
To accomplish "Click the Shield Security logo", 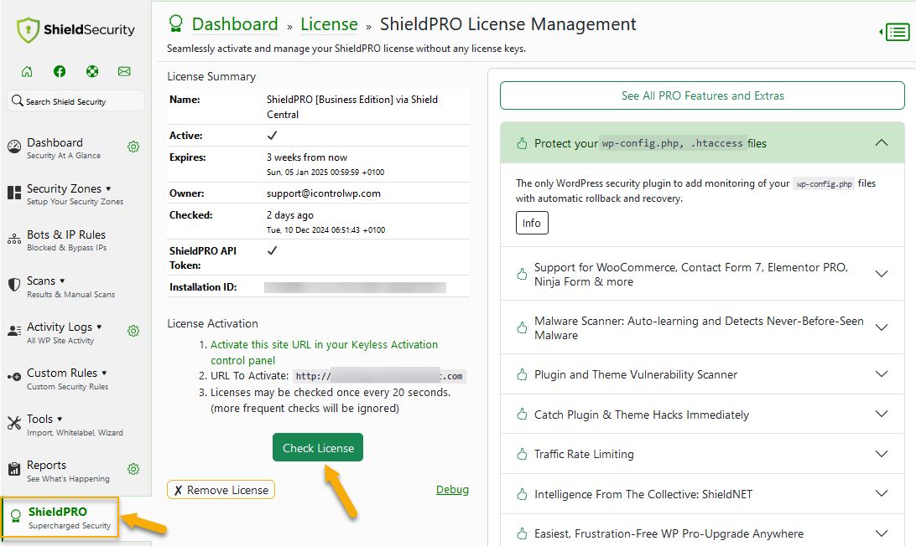I will pyautogui.click(x=75, y=30).
